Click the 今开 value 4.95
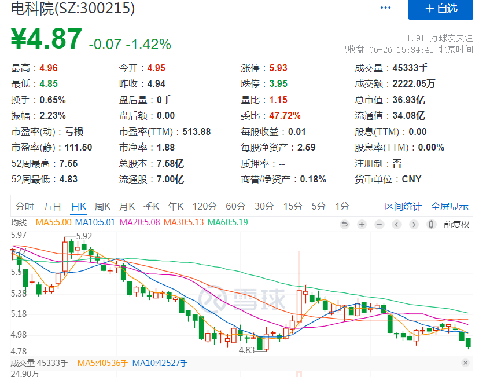This screenshot has height=377, width=490. pos(156,68)
